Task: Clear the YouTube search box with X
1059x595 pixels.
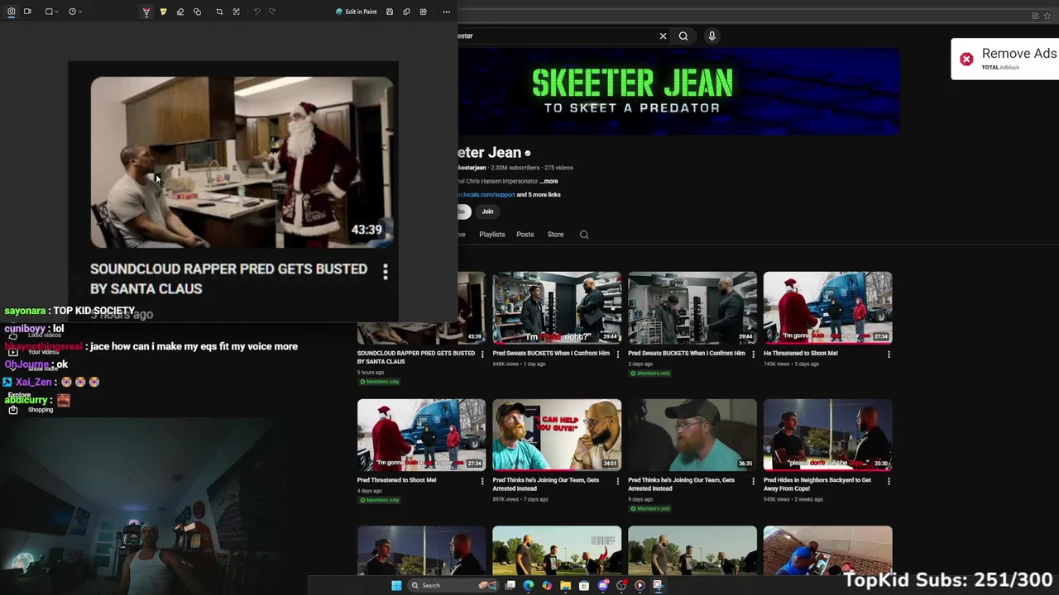Action: (x=663, y=36)
